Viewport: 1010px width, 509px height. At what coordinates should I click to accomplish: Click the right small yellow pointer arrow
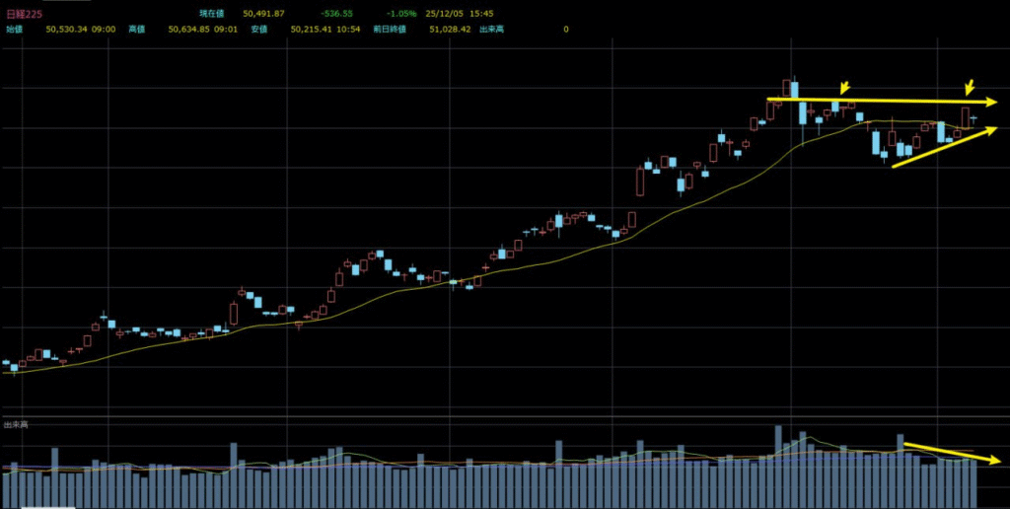tap(970, 89)
